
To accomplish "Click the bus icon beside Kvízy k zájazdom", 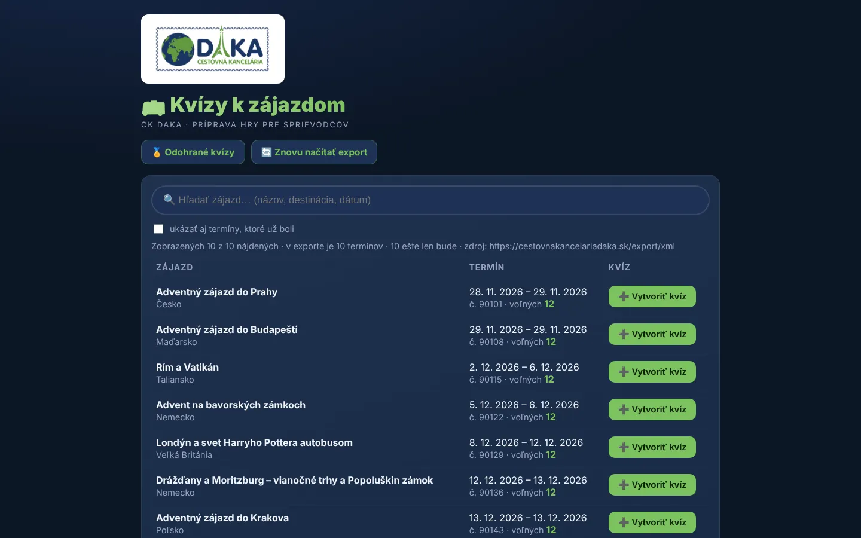I will (154, 108).
